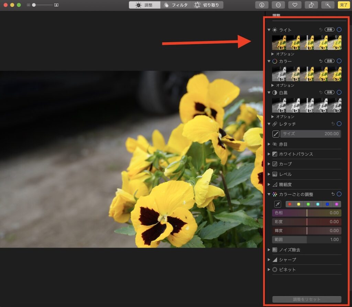352x307 pixels.
Task: Switch to the 切り取り crop tab
Action: 207,5
